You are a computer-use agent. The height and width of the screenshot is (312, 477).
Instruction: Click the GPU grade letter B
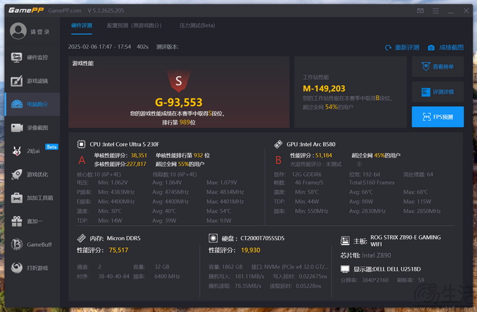tap(278, 160)
